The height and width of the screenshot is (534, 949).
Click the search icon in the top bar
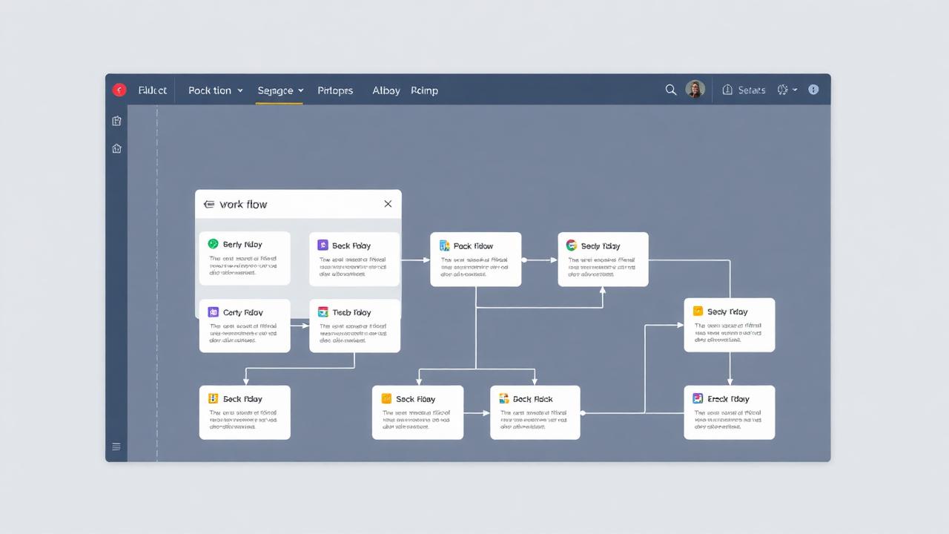point(671,90)
